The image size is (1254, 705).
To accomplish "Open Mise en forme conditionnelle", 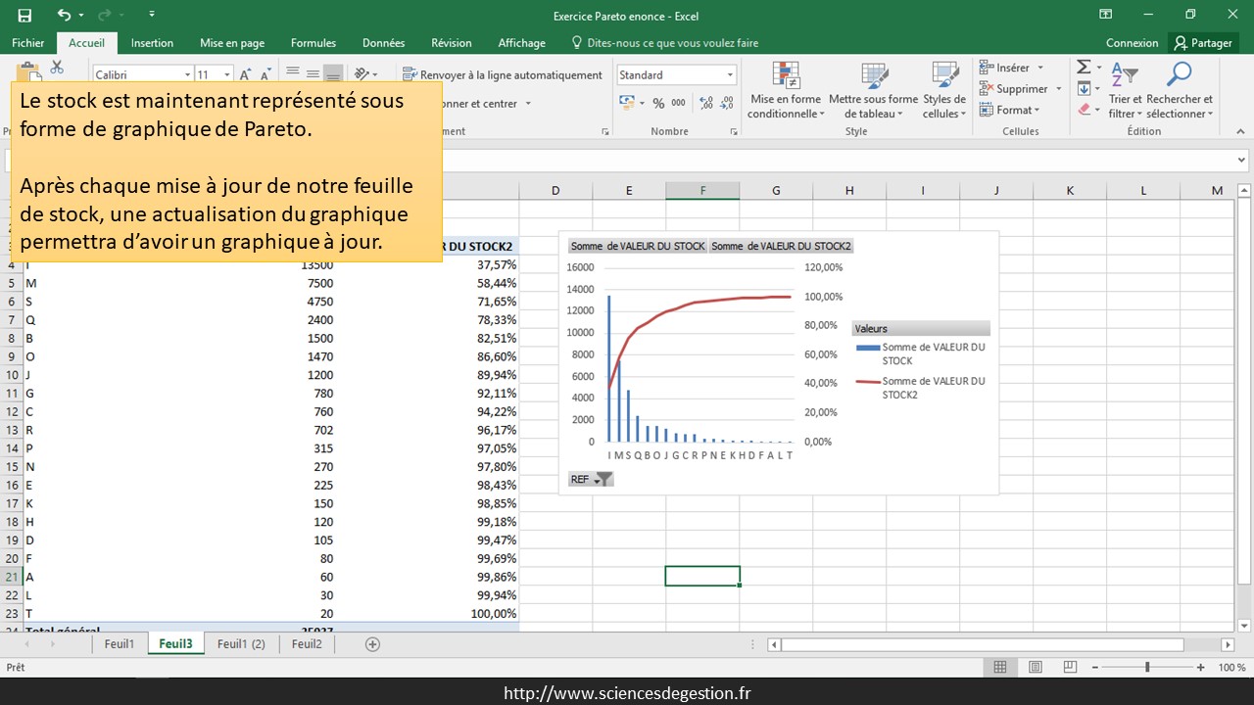I will click(x=785, y=90).
